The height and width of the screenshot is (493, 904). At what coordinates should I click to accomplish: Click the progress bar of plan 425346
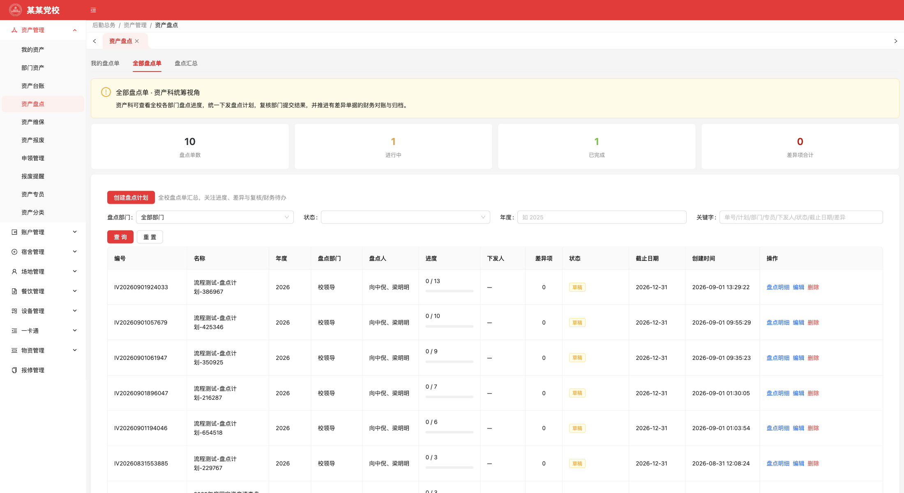click(450, 326)
